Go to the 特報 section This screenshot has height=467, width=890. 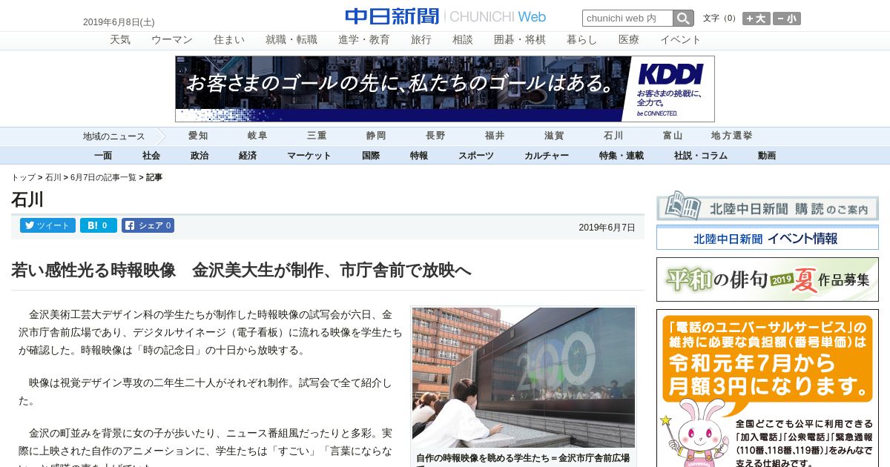point(419,156)
